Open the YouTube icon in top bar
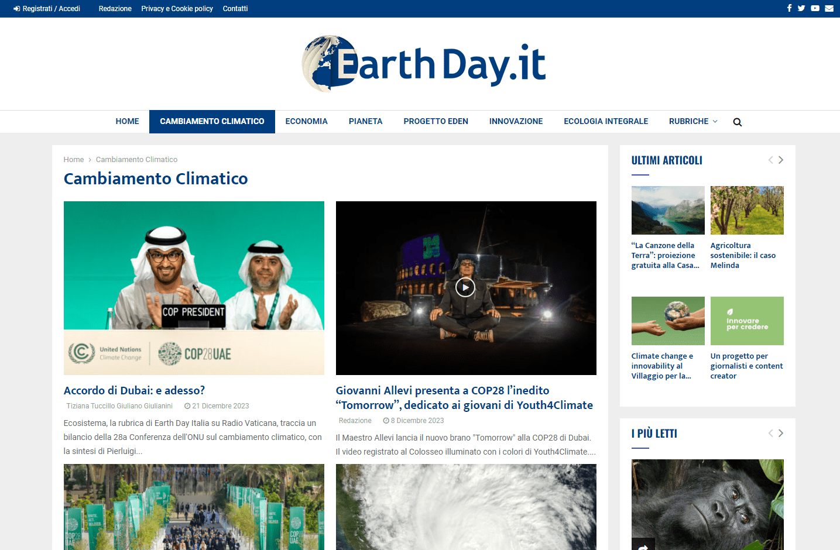 815,8
